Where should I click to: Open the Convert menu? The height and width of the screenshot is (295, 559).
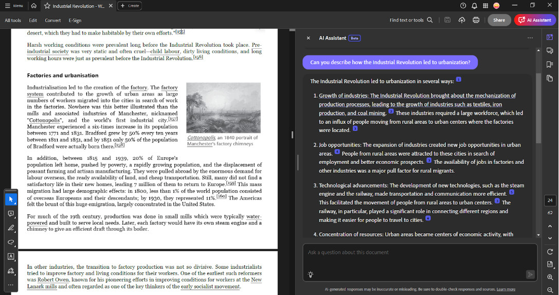(x=53, y=21)
